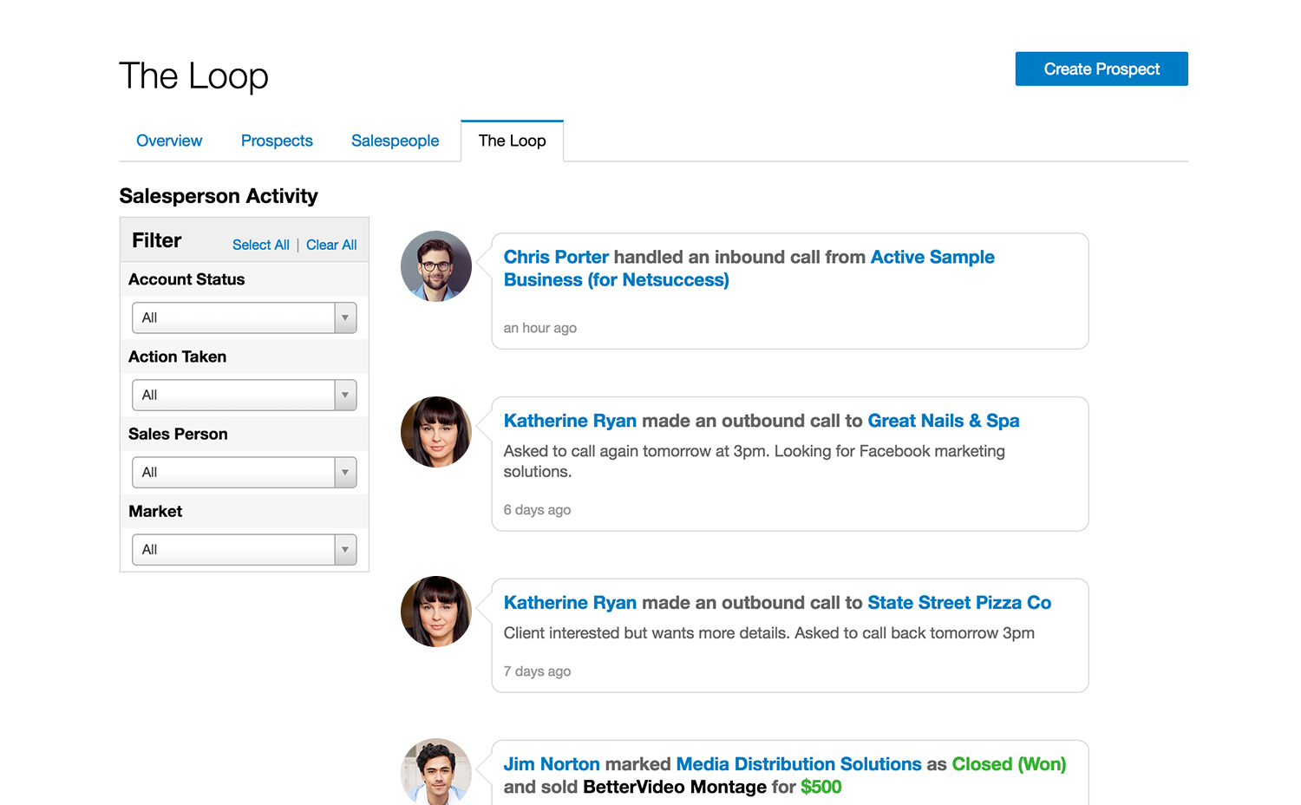Viewport: 1301px width, 805px height.
Task: Go to the Prospects tab
Action: coord(277,141)
